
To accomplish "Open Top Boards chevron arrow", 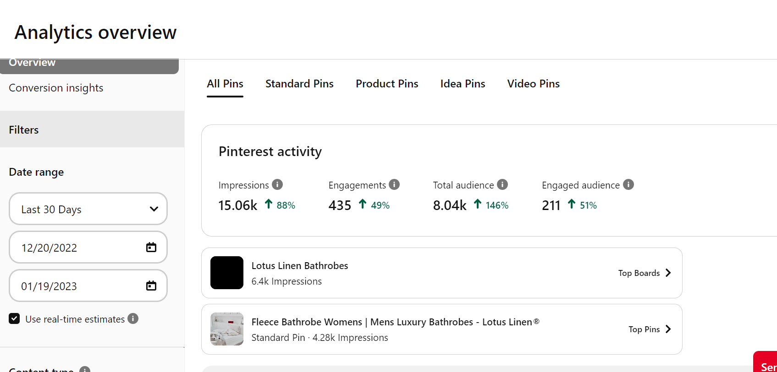I will 668,273.
